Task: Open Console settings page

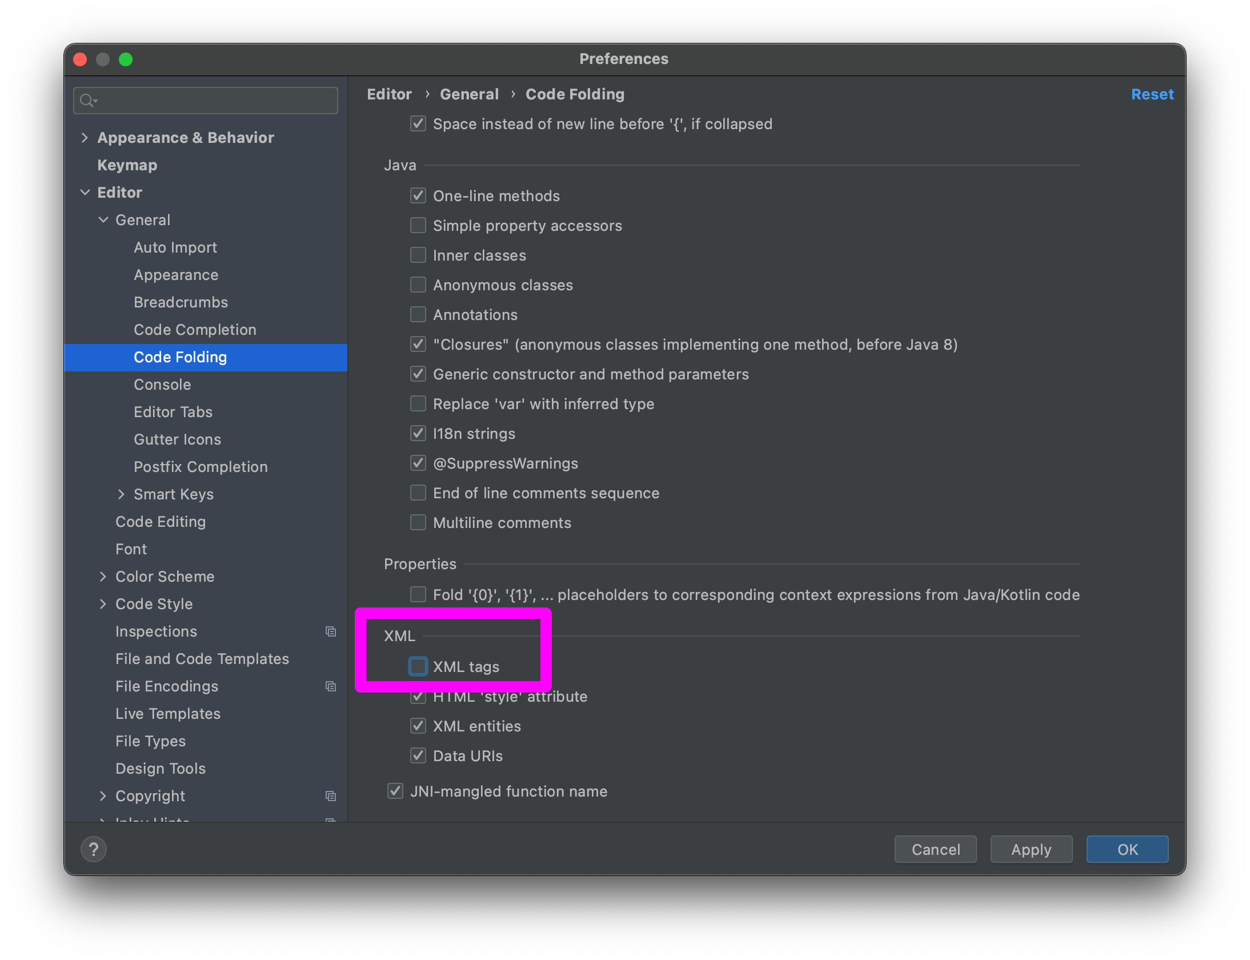Action: tap(162, 385)
